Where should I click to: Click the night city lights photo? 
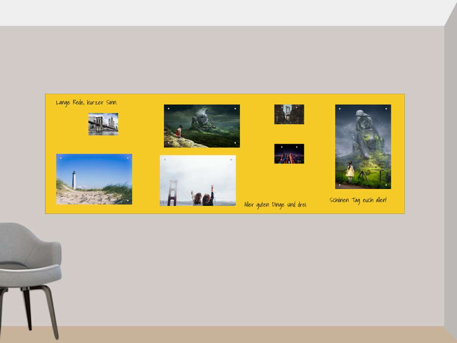(x=289, y=154)
